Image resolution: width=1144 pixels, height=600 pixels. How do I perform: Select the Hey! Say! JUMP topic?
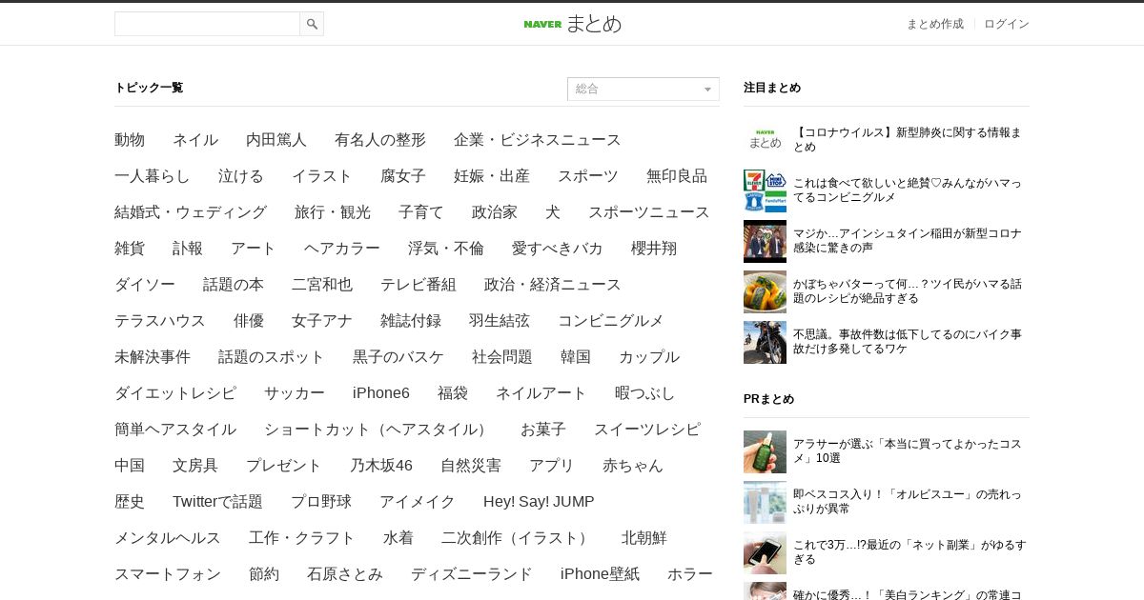539,502
